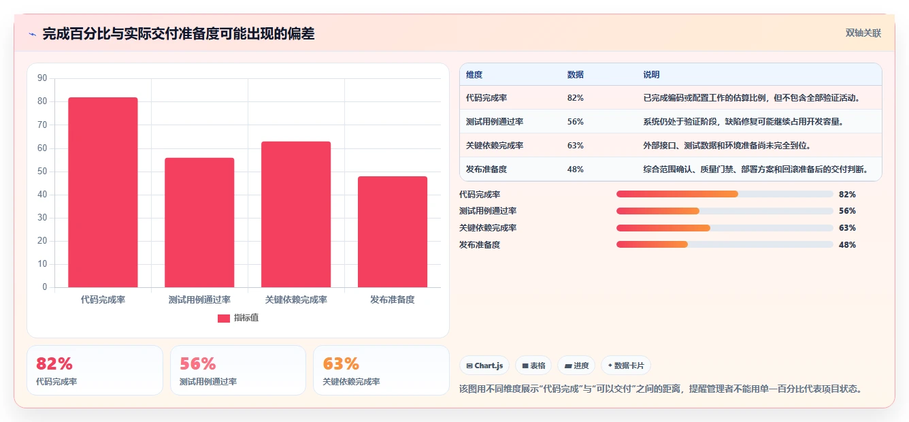
Task: Toggle the 指标值 legend color box
Action: pyautogui.click(x=224, y=318)
